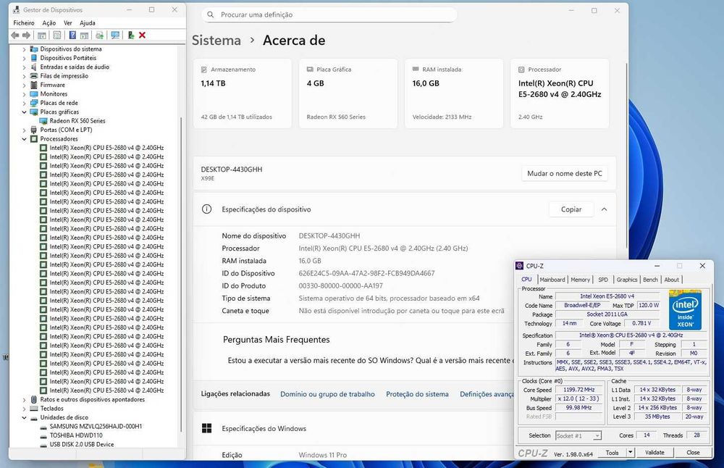Click RAM instalada card icon
Viewport: 724px width, 468px height.
pos(416,69)
